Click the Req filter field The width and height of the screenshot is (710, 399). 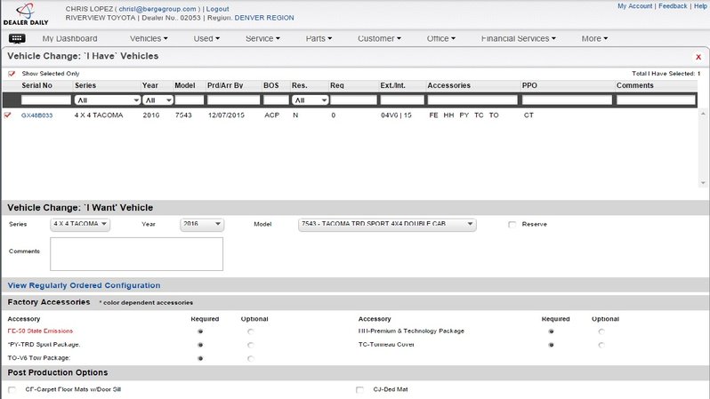point(353,100)
